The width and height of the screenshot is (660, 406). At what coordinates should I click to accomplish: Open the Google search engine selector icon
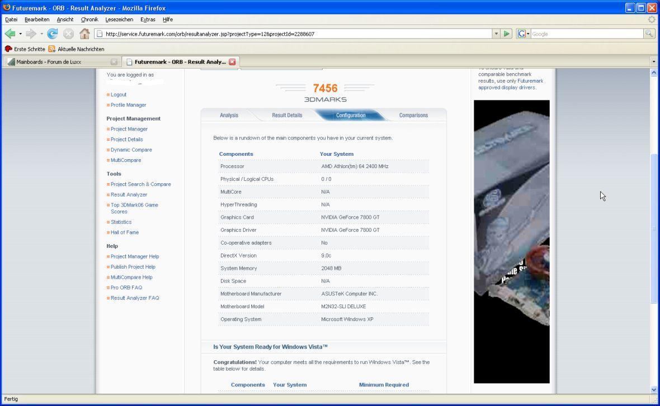523,34
